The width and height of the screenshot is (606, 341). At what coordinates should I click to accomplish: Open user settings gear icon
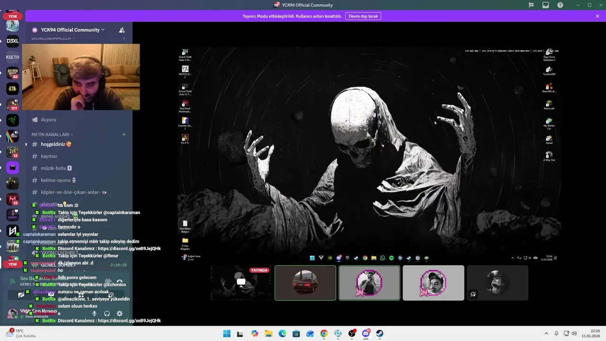point(119,314)
